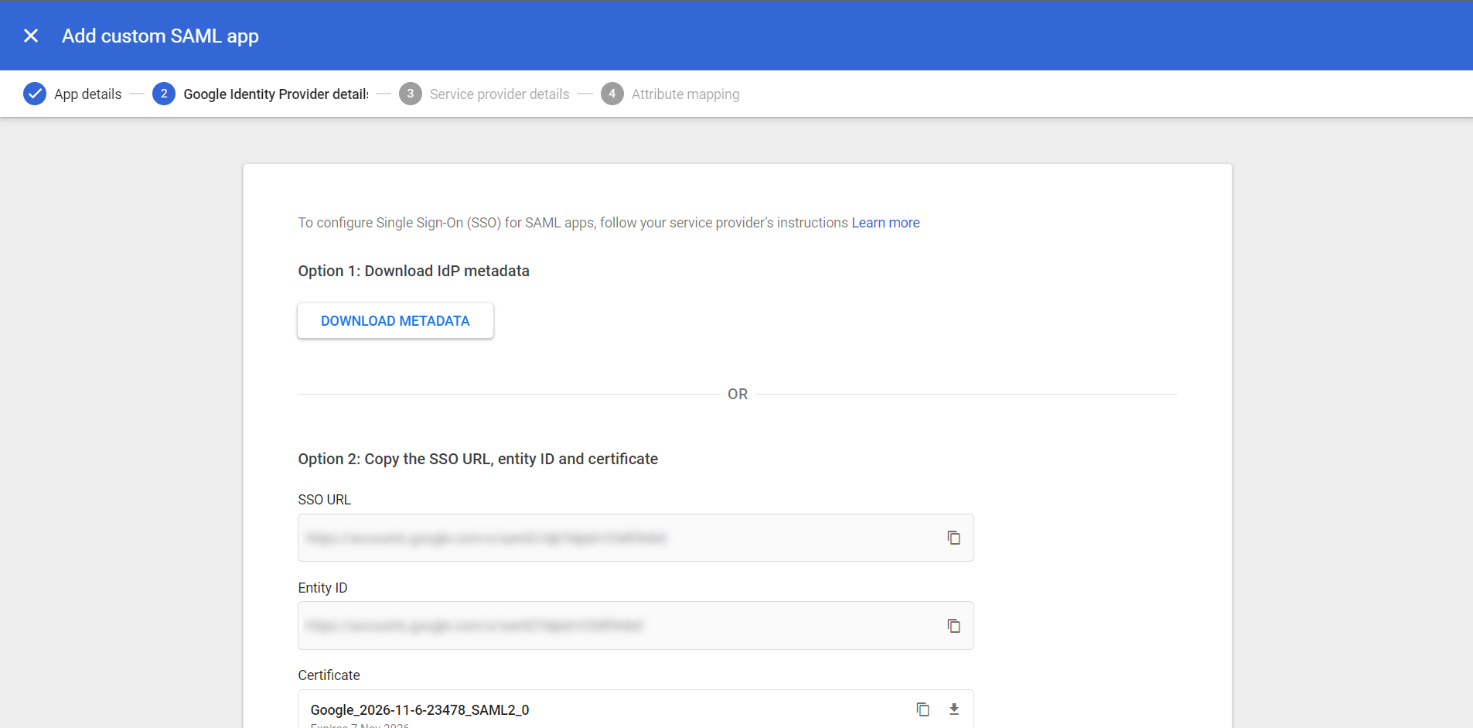1473x728 pixels.
Task: Click the SSO URL field label
Action: coord(325,500)
